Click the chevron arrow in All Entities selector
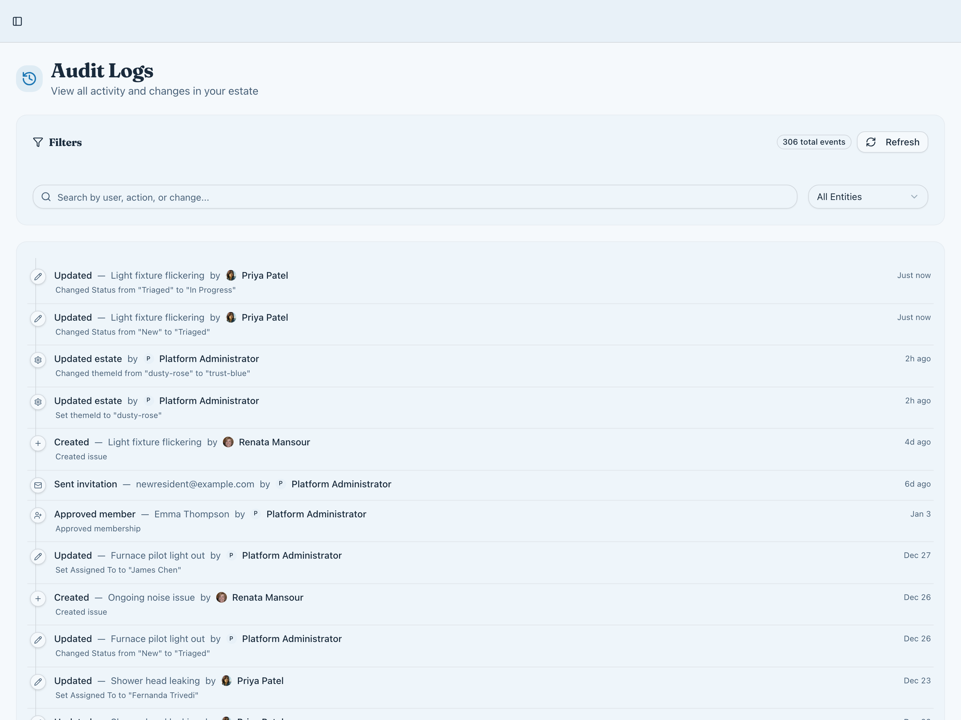 tap(914, 197)
